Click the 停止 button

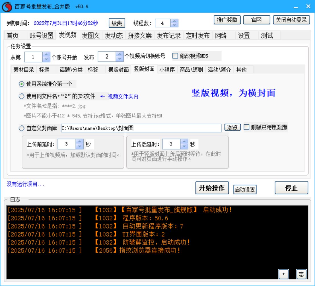(291, 188)
